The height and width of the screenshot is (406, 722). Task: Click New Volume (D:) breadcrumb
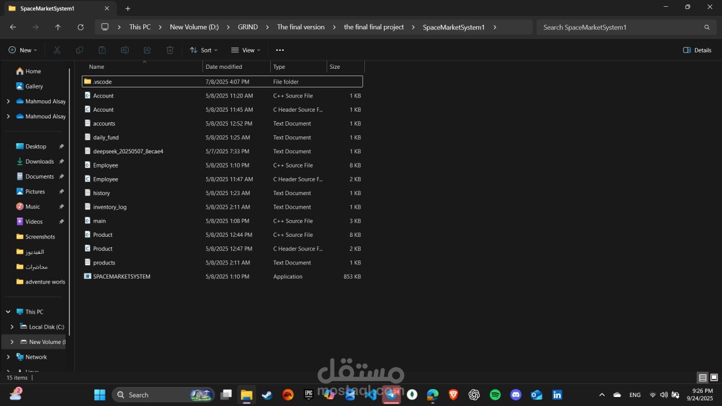coord(194,27)
